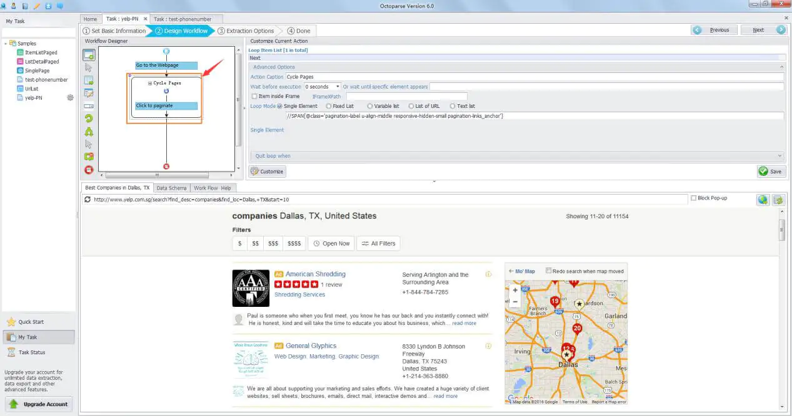This screenshot has height=416, width=792.
Task: Select the green Branch Judgment tool
Action: [89, 132]
